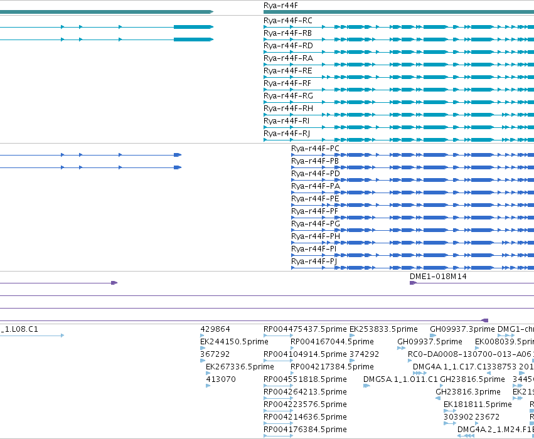
Task: Select the Rya-r44F-RI transcript
Action: 286,122
